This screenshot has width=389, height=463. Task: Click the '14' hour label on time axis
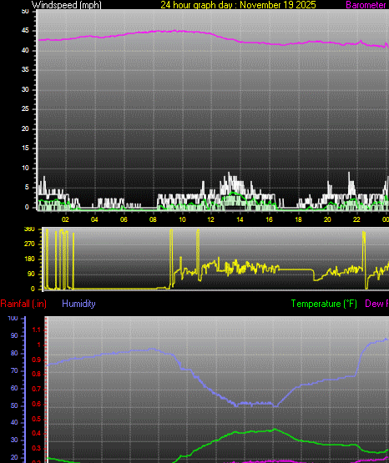coord(240,219)
